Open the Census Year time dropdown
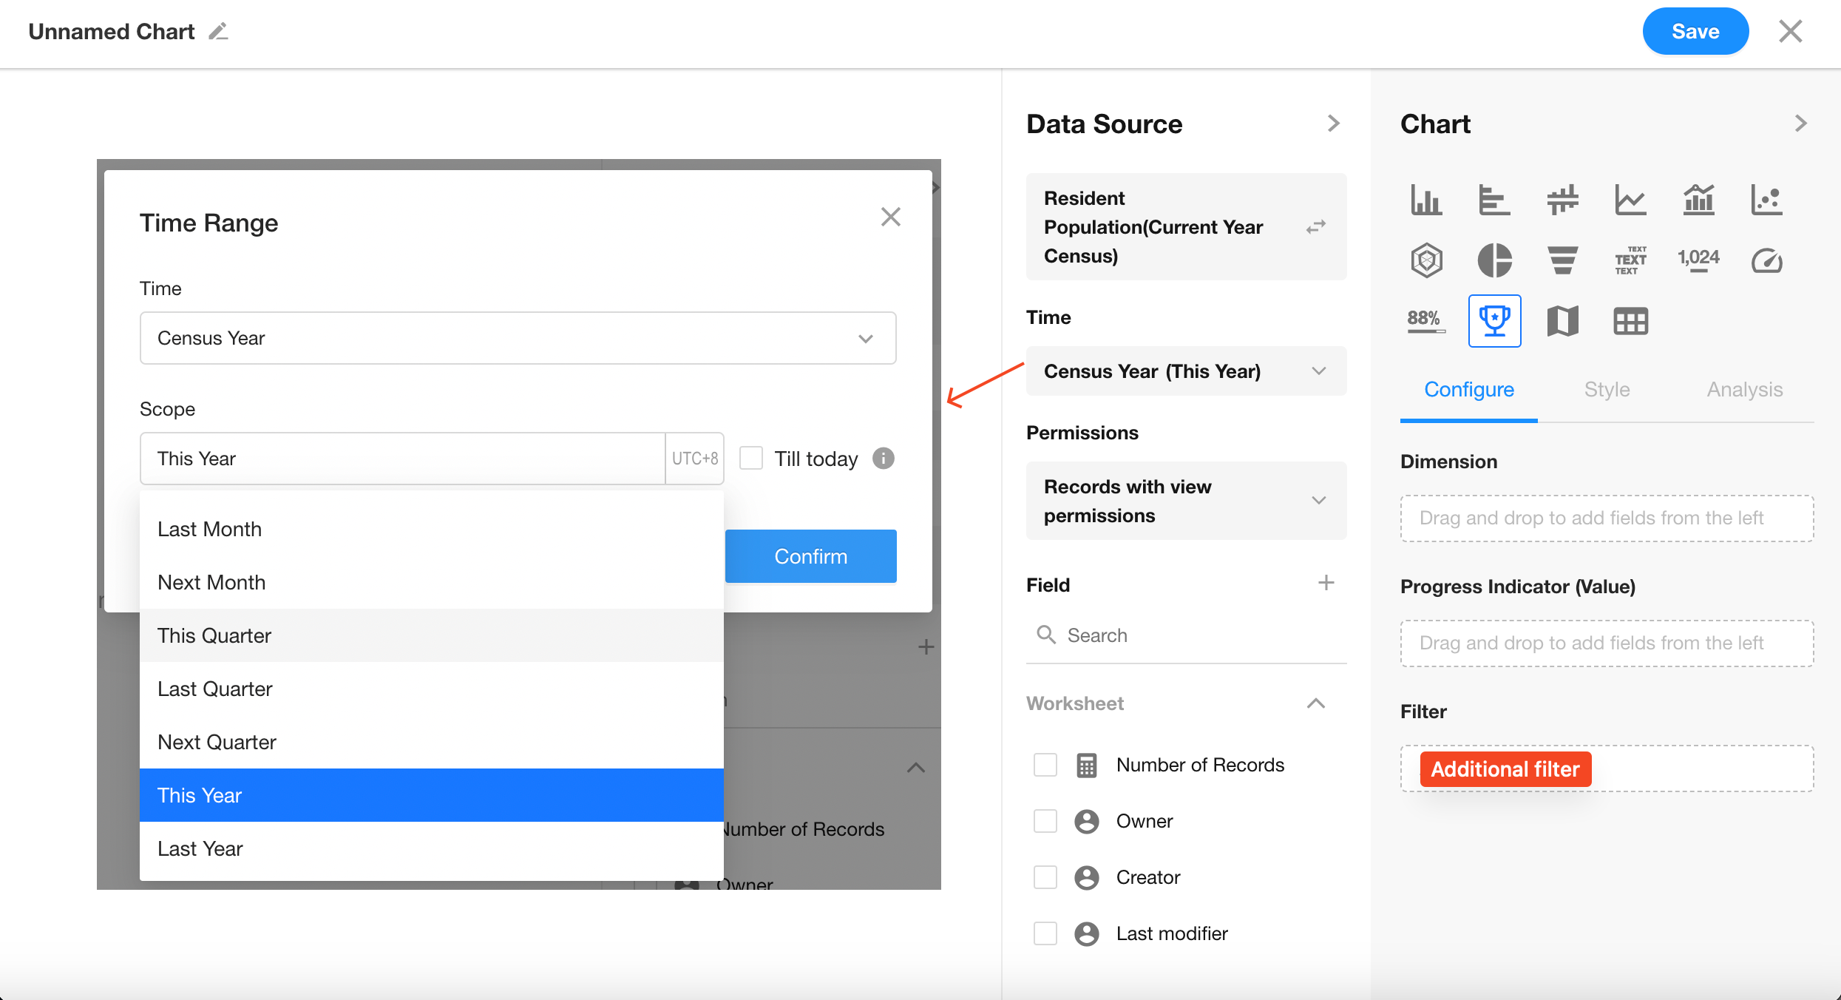 pyautogui.click(x=518, y=338)
